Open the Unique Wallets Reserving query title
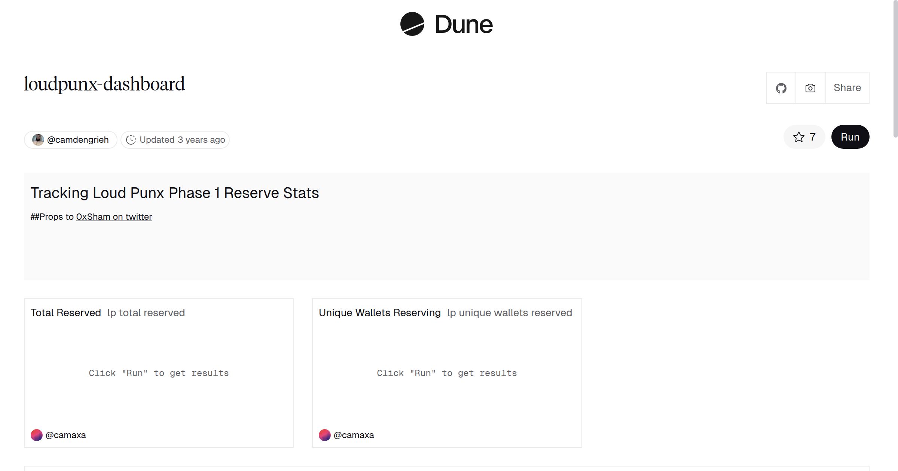This screenshot has width=898, height=471. pos(379,313)
